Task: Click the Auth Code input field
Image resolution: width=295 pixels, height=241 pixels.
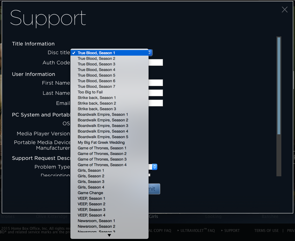Action: 156,62
